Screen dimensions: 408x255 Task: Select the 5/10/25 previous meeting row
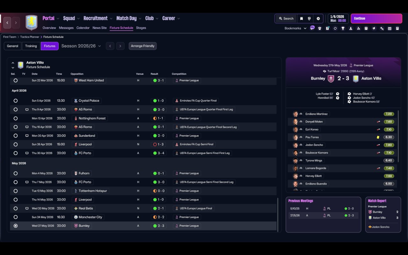[x=323, y=208]
